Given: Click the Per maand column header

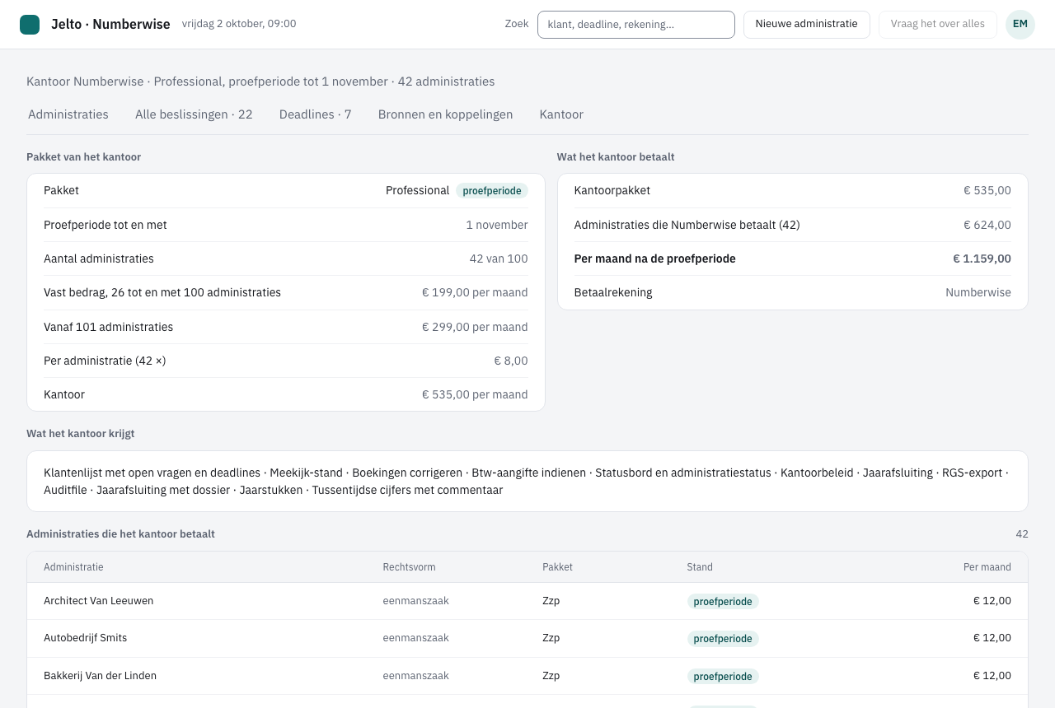Looking at the screenshot, I should (x=987, y=567).
